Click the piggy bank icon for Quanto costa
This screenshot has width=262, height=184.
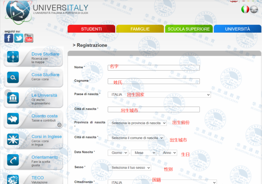click(13, 119)
